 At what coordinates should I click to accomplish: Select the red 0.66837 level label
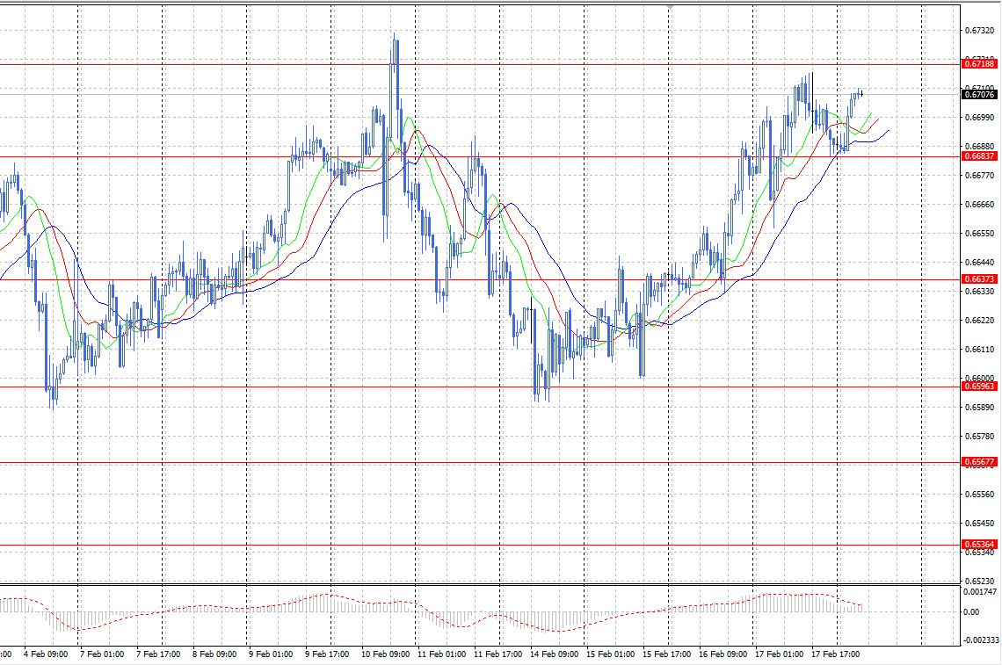click(978, 156)
